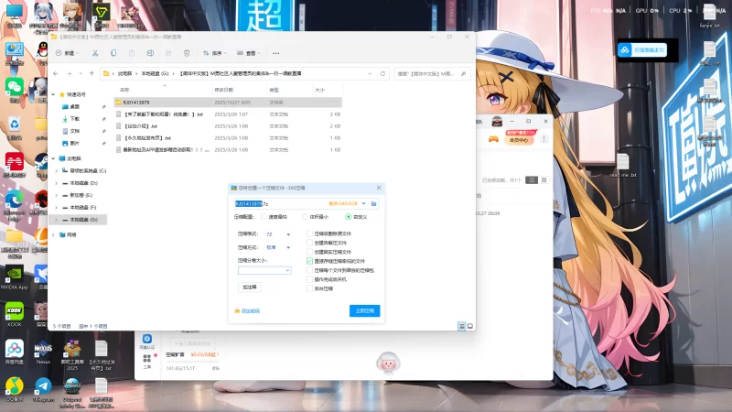Open the Telegram desktop icon

click(43, 390)
